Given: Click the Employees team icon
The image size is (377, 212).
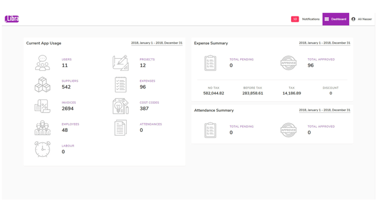Looking at the screenshot, I should (42, 128).
